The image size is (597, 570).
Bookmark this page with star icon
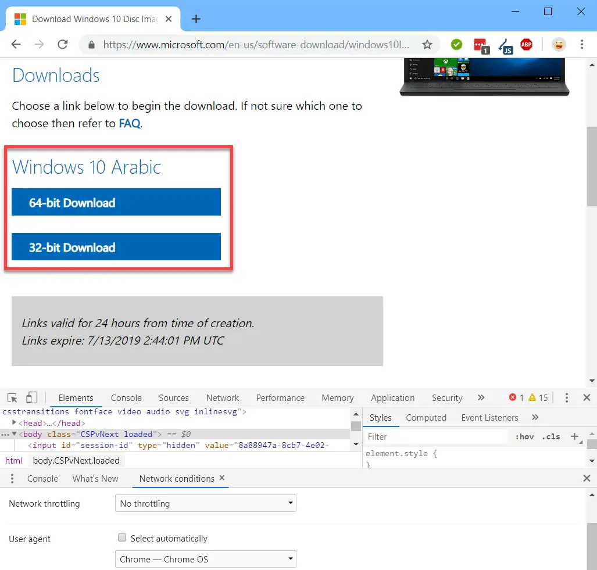[427, 45]
